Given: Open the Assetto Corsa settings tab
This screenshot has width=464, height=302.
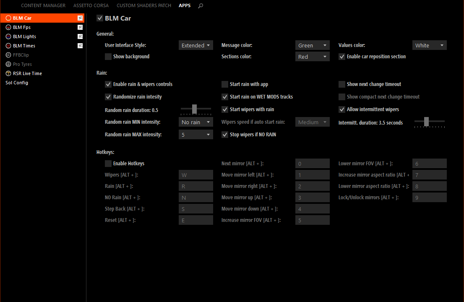Looking at the screenshot, I should pyautogui.click(x=91, y=5).
